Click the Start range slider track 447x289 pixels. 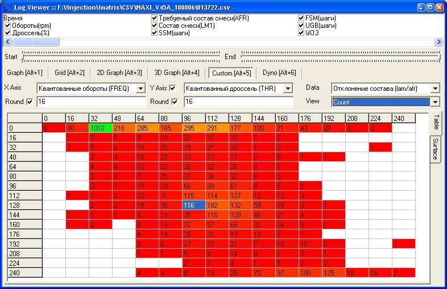tap(119, 56)
